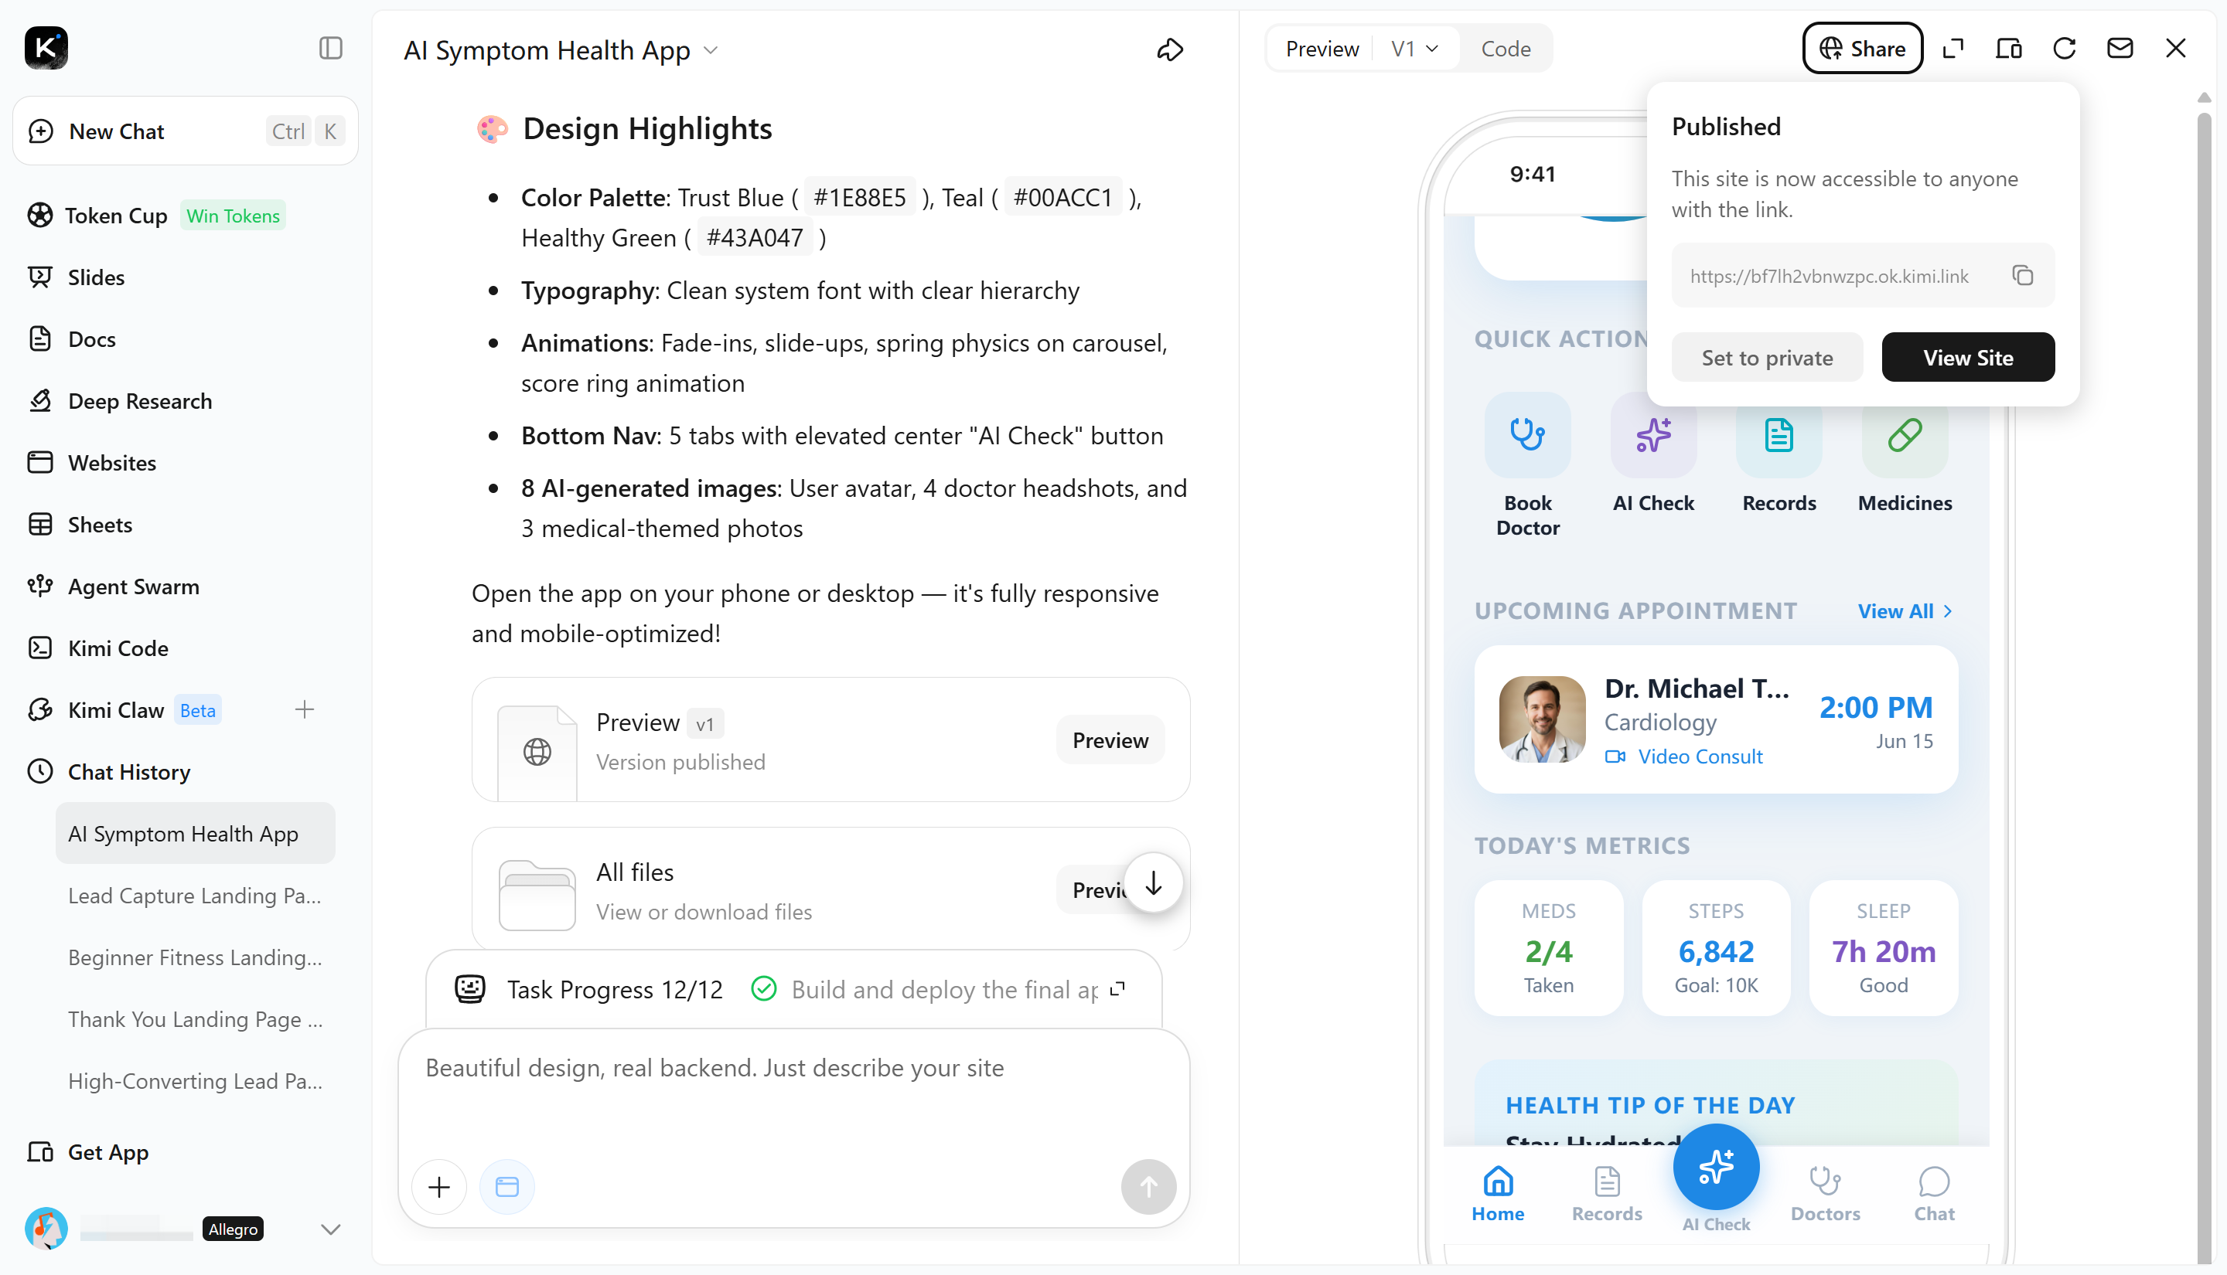Viewport: 2227px width, 1275px height.
Task: Collapse the sidebar panel icon
Action: click(x=330, y=48)
